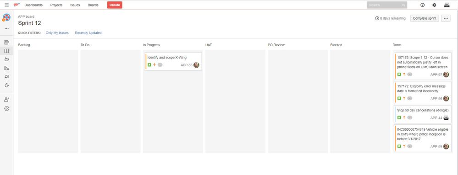Click the Backlog column header
This screenshot has width=458, height=175.
(x=24, y=45)
